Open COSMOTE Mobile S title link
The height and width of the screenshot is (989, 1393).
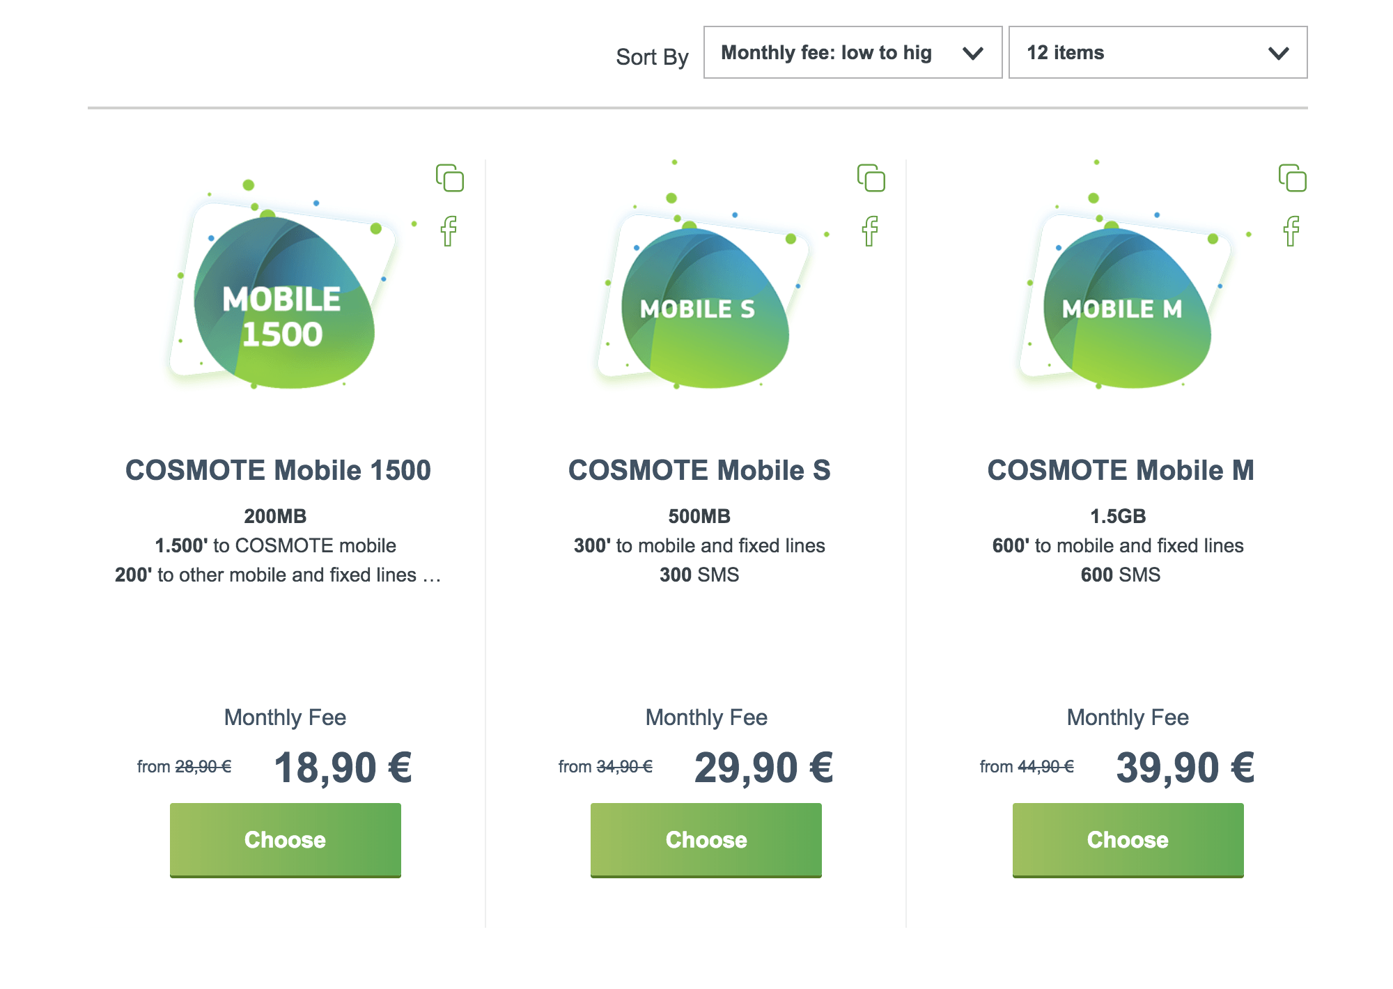(699, 470)
